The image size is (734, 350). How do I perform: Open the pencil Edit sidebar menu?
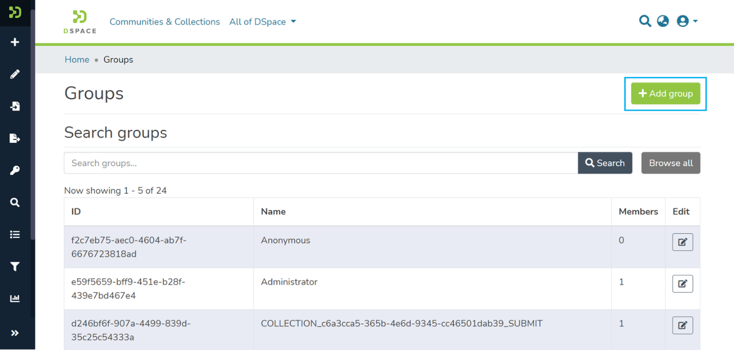pyautogui.click(x=15, y=74)
